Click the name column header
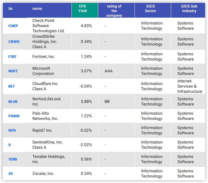Screen dimensions: 208x183 pyautogui.click(x=37, y=9)
